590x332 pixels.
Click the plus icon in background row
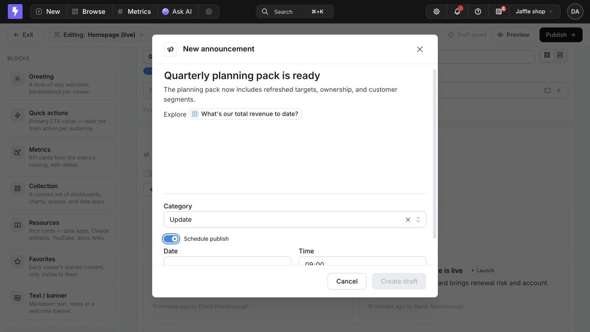pos(559,90)
